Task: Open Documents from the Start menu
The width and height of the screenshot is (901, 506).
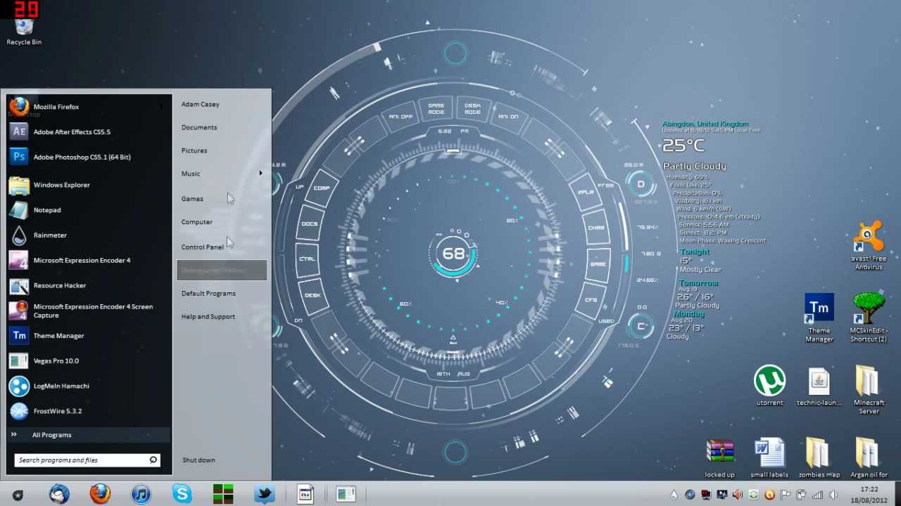Action: pyautogui.click(x=199, y=127)
